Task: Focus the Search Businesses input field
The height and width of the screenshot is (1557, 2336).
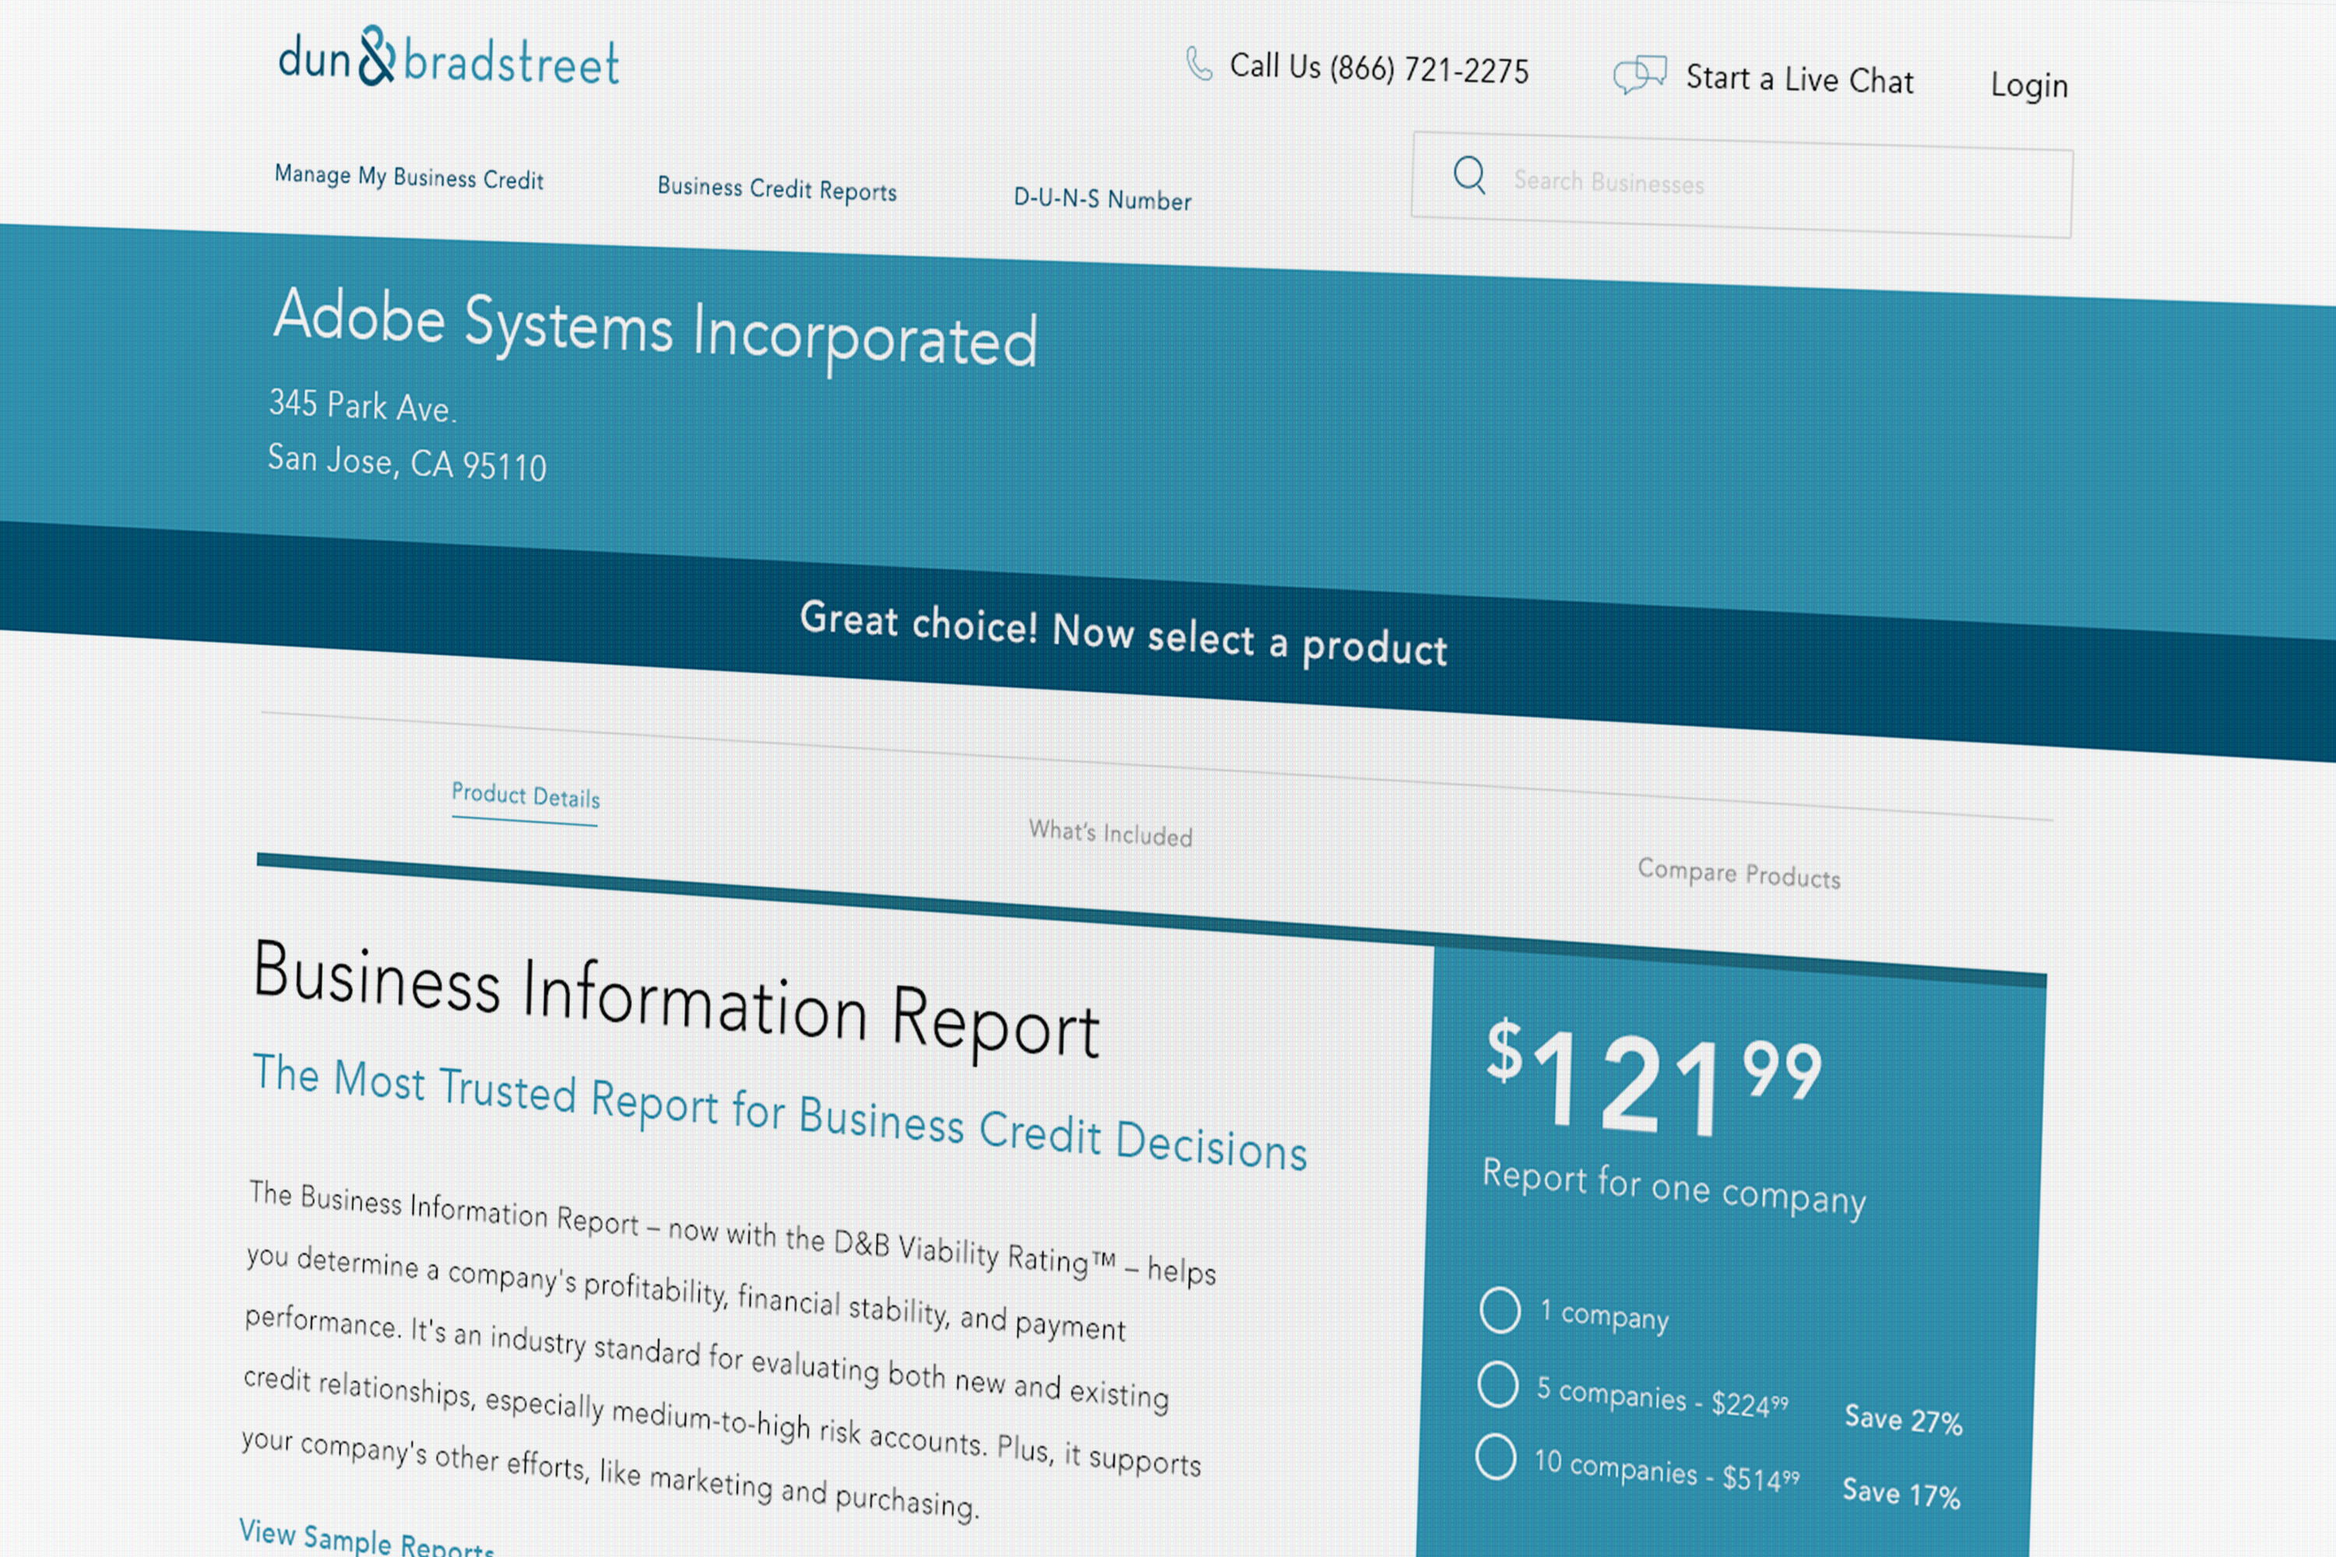Action: pos(1742,185)
